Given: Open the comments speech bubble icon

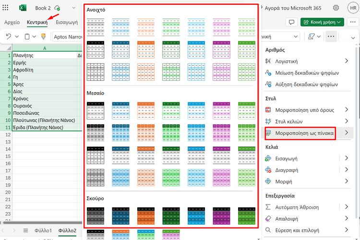Looking at the screenshot, I should pyautogui.click(x=291, y=22).
